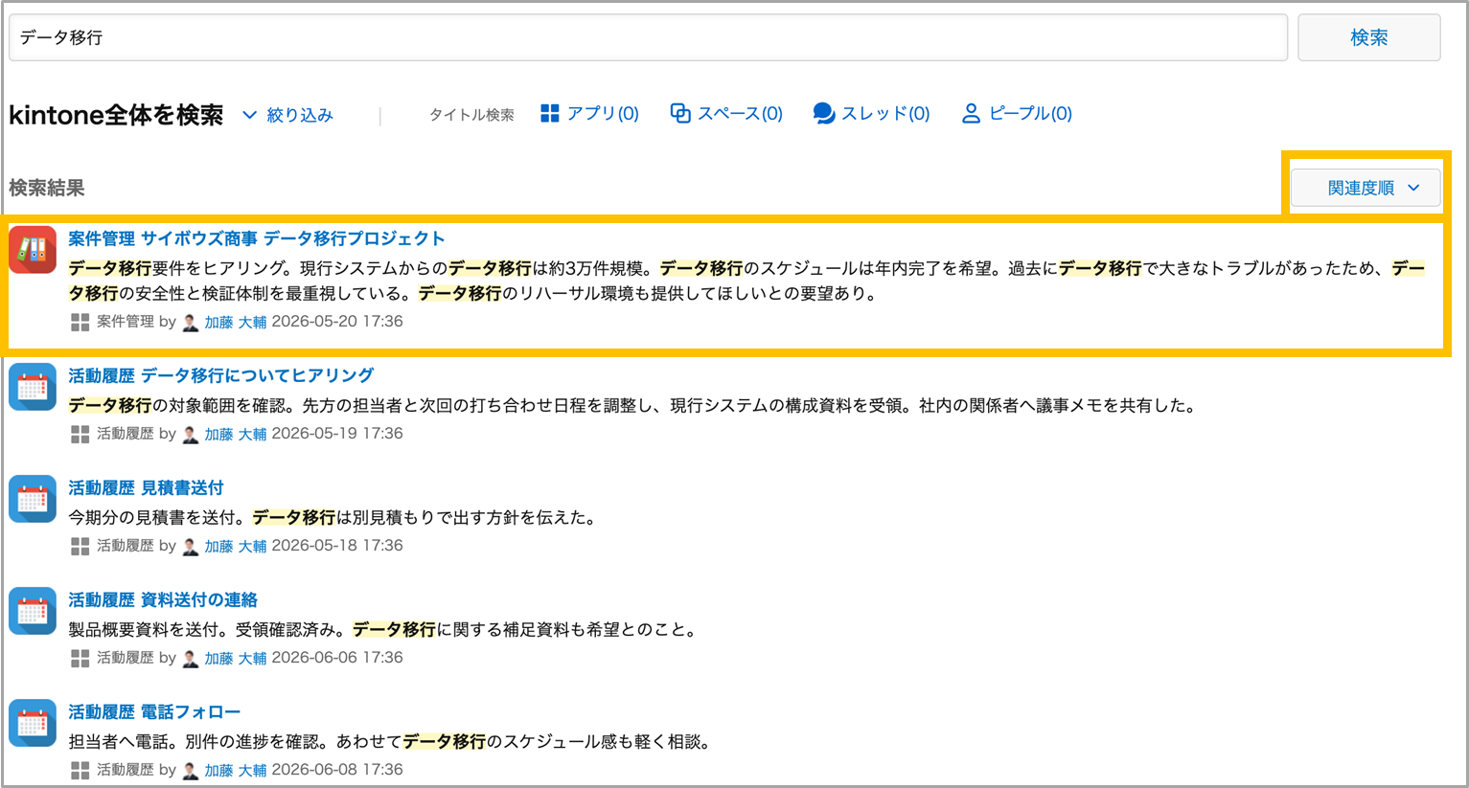Click the date 2026-05-18 17:36
Screen dimensions: 1469x788
click(337, 546)
